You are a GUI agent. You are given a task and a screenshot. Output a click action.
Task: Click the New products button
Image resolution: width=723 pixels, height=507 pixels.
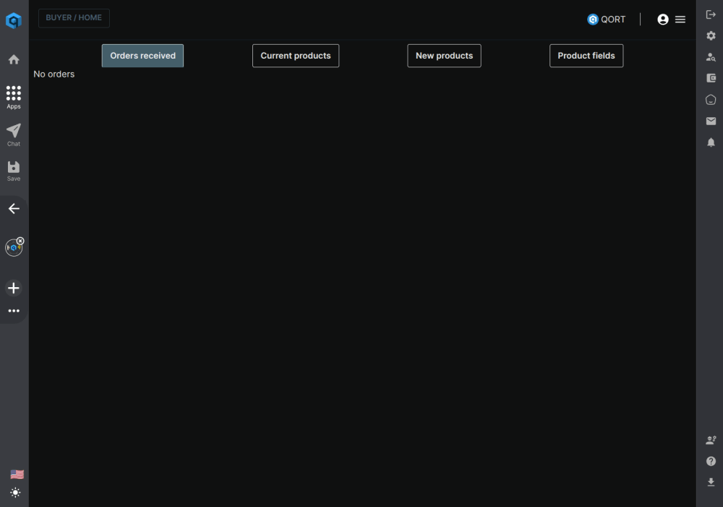[x=444, y=56]
